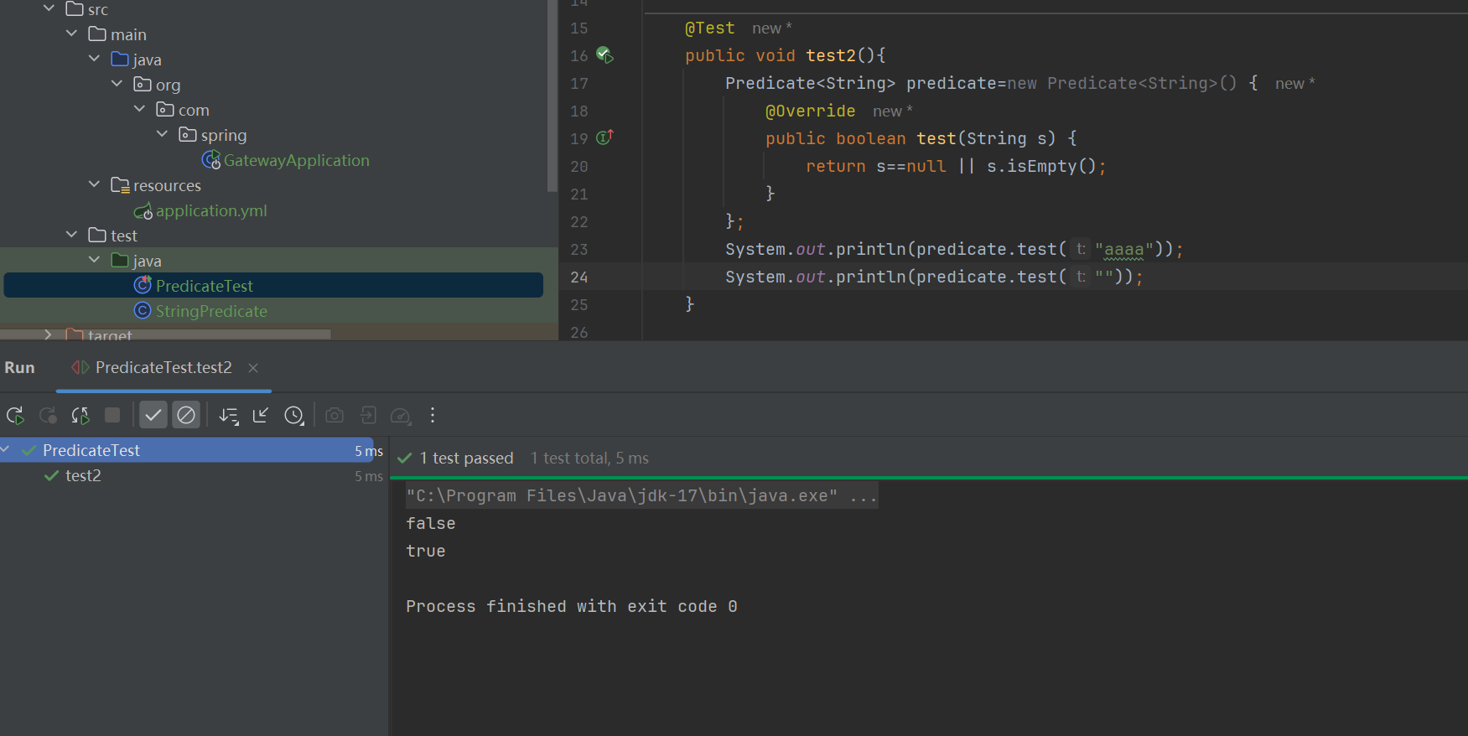Click the test2 method name on line 16
Image resolution: width=1468 pixels, height=736 pixels.
coord(831,55)
